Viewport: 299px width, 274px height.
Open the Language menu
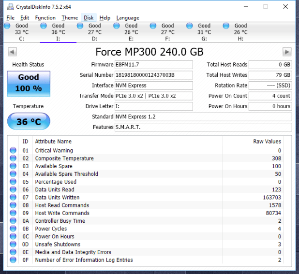pos(128,18)
